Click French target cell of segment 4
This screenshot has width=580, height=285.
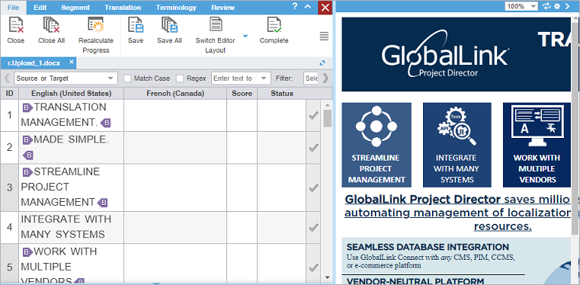click(x=175, y=227)
